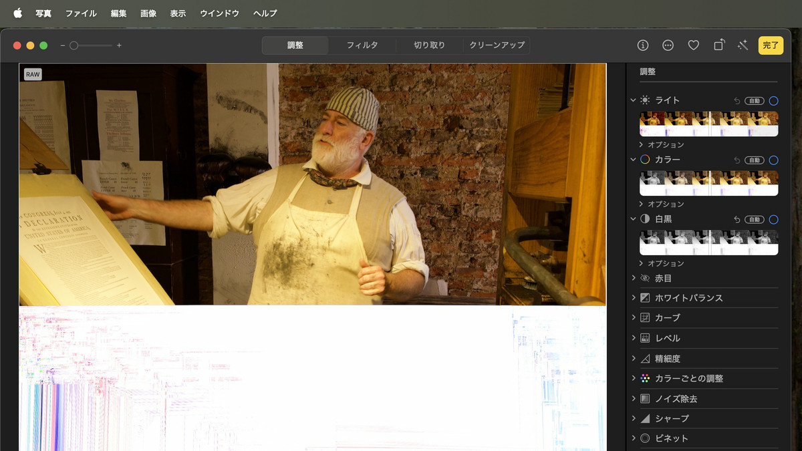Toggle the カラー adjustment circle
The width and height of the screenshot is (802, 451).
pyautogui.click(x=773, y=160)
